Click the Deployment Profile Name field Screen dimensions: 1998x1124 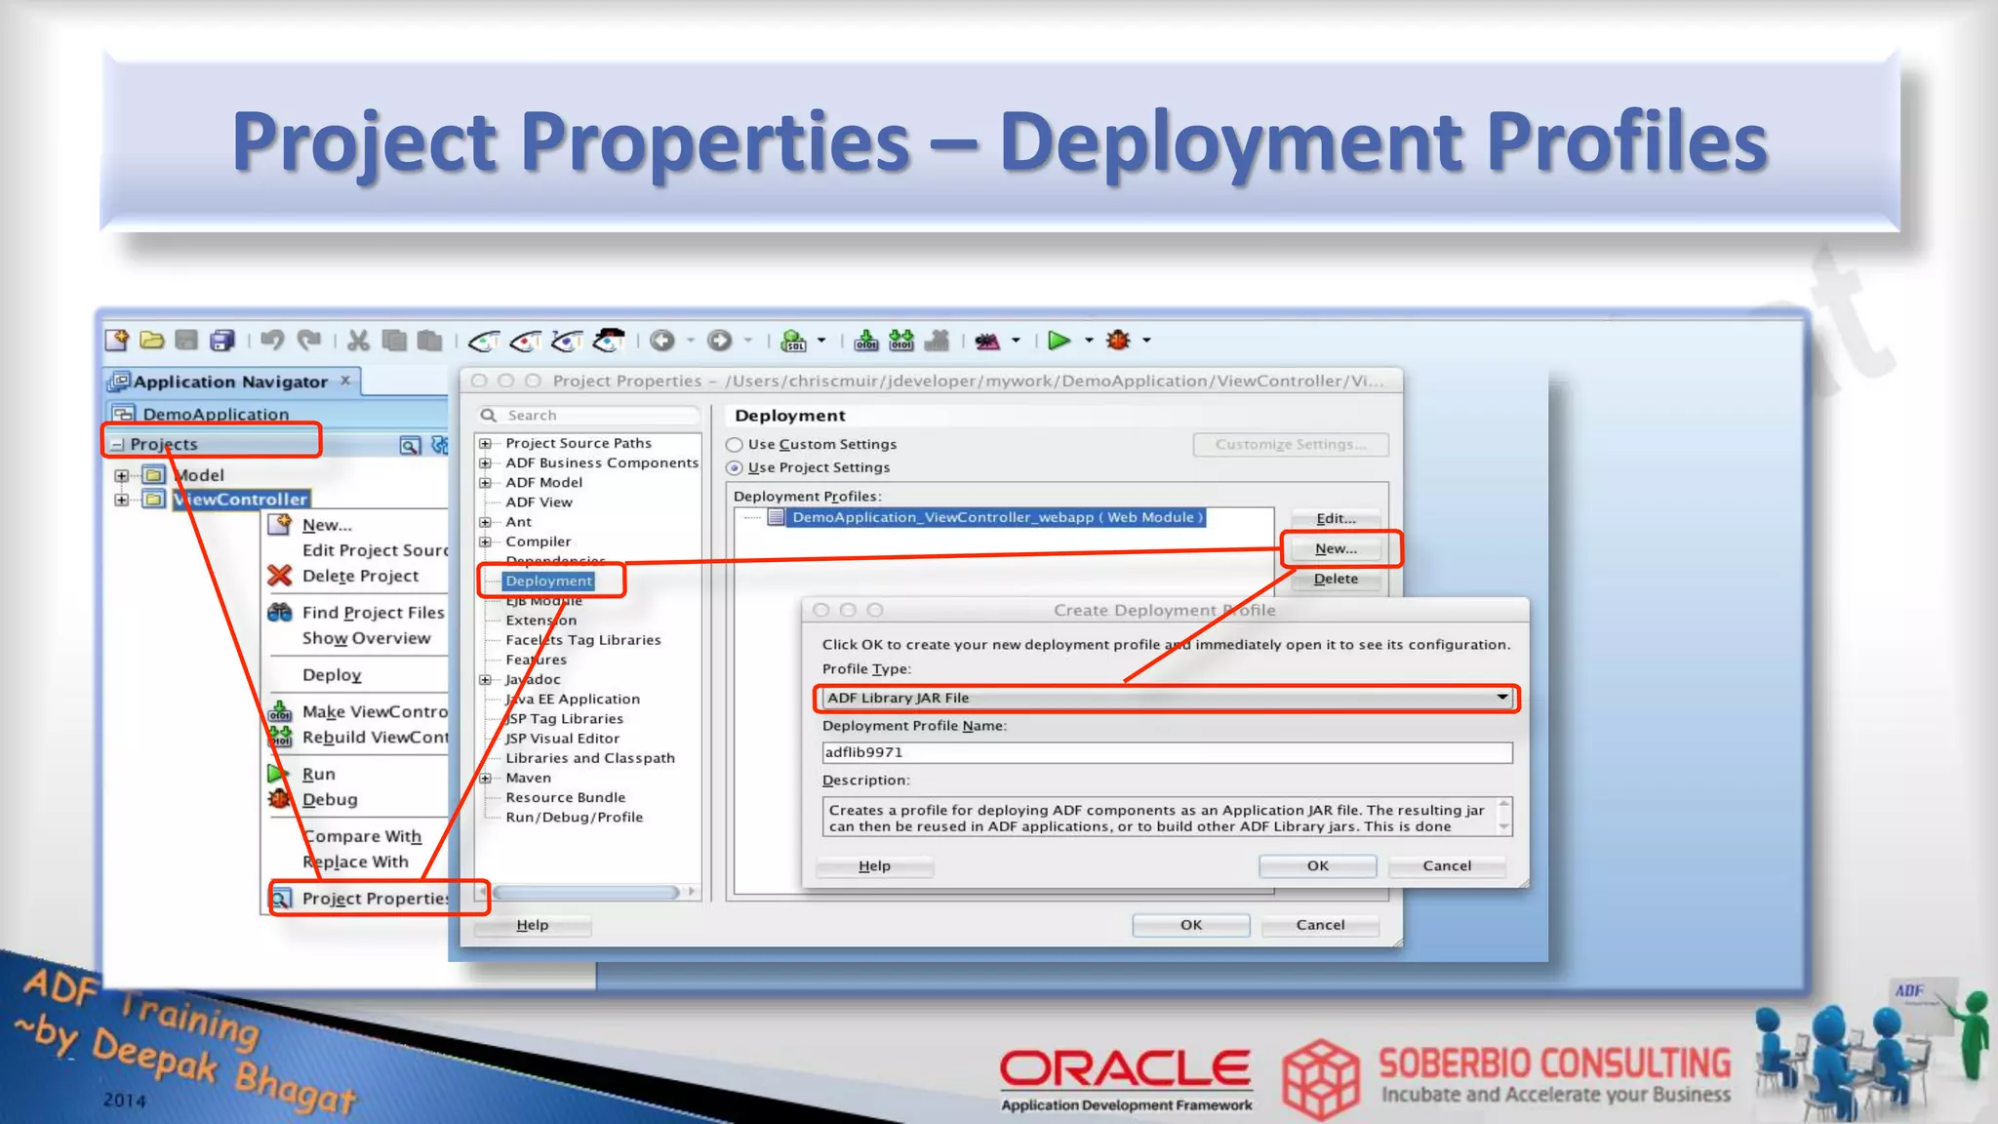coord(1166,753)
